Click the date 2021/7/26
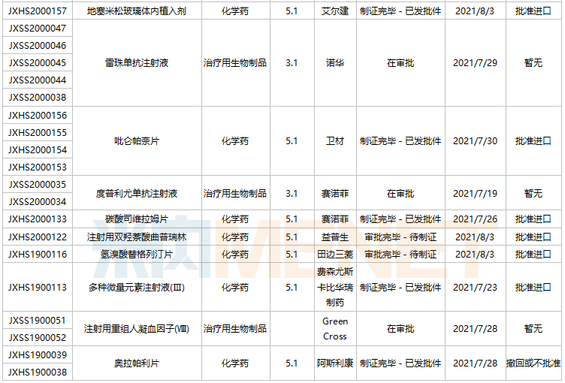 [x=475, y=219]
